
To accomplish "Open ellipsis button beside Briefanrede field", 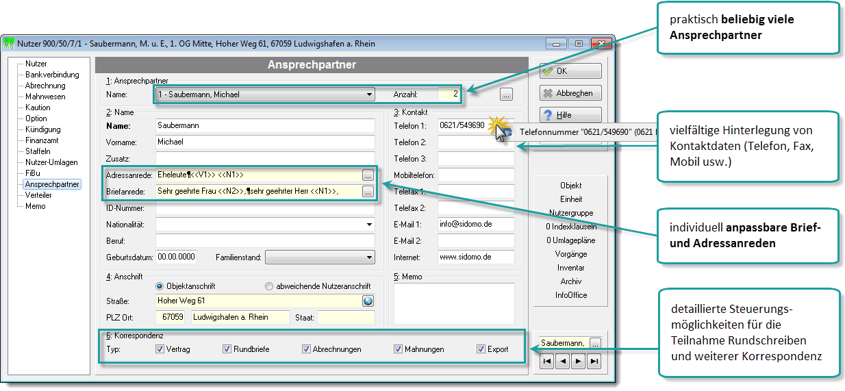I will click(x=368, y=191).
